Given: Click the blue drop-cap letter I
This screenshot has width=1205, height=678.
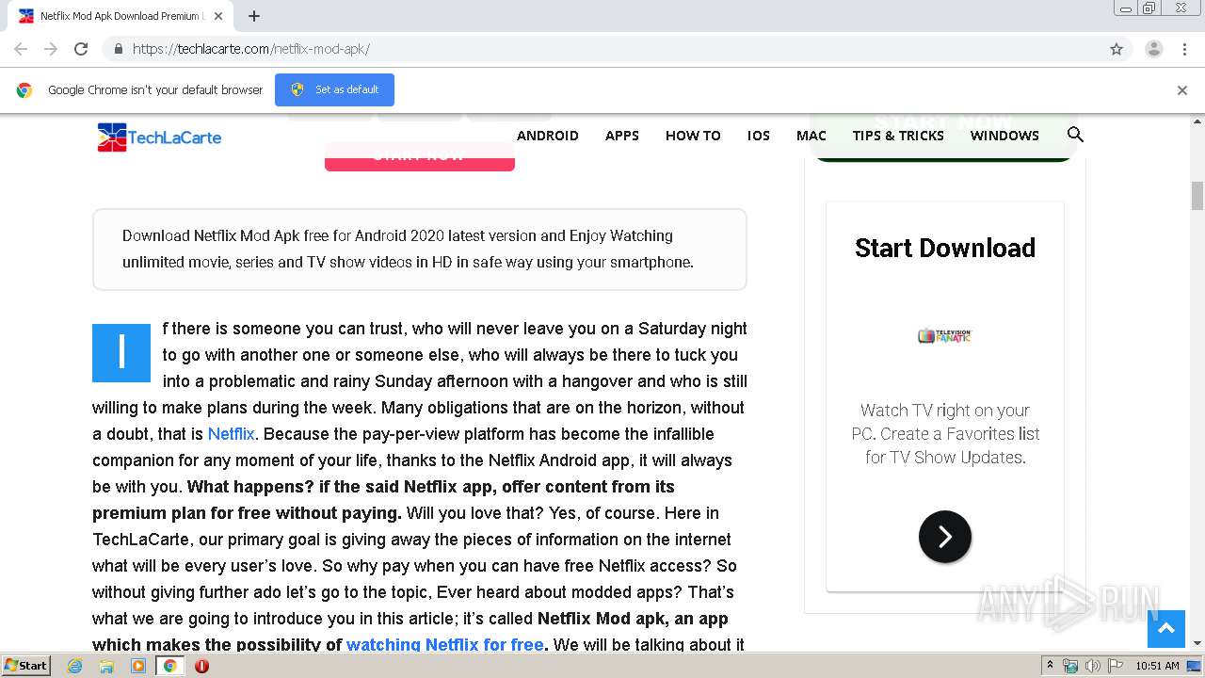Looking at the screenshot, I should pos(121,353).
